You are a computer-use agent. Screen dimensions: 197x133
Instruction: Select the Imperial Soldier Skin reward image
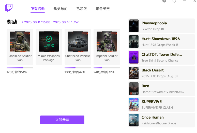point(107,42)
